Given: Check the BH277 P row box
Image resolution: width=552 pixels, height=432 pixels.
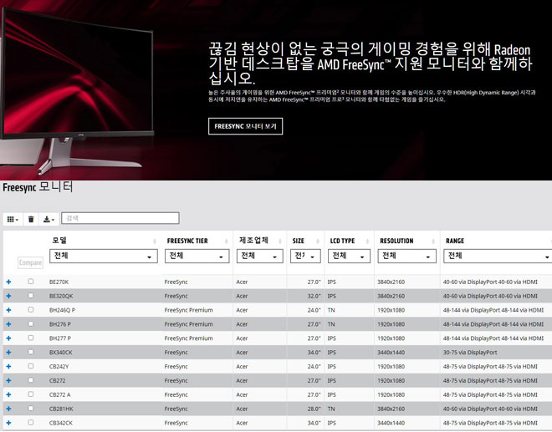Looking at the screenshot, I should (31, 338).
